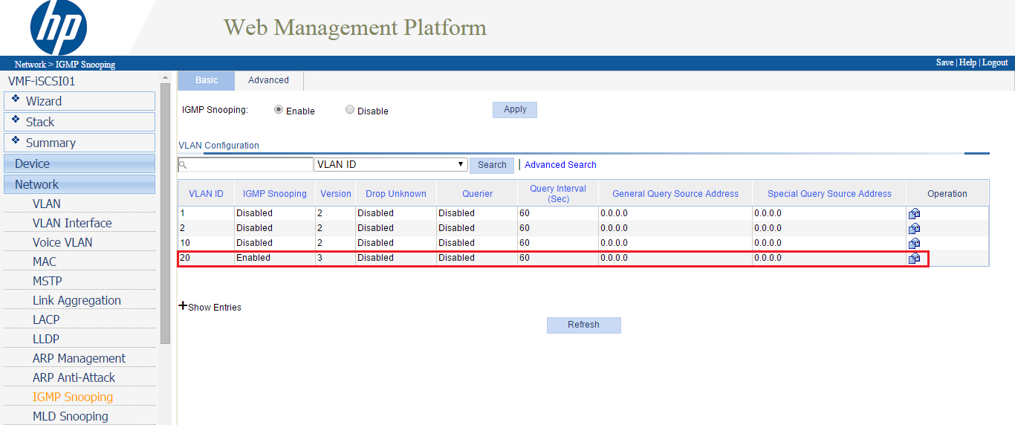Click the edit icon for VLAN 10
The image size is (1015, 425).
coord(914,243)
